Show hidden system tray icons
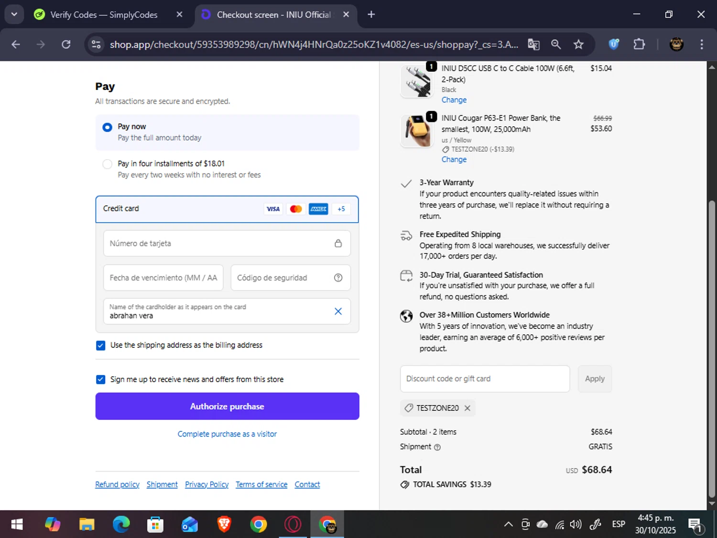This screenshot has width=717, height=538. click(x=508, y=525)
